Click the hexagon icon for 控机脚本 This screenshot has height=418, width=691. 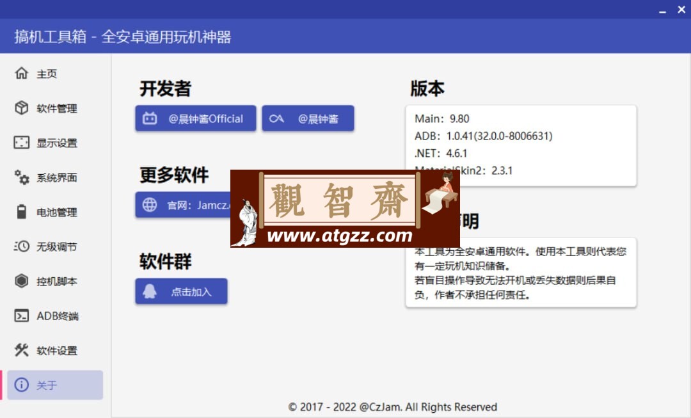21,281
